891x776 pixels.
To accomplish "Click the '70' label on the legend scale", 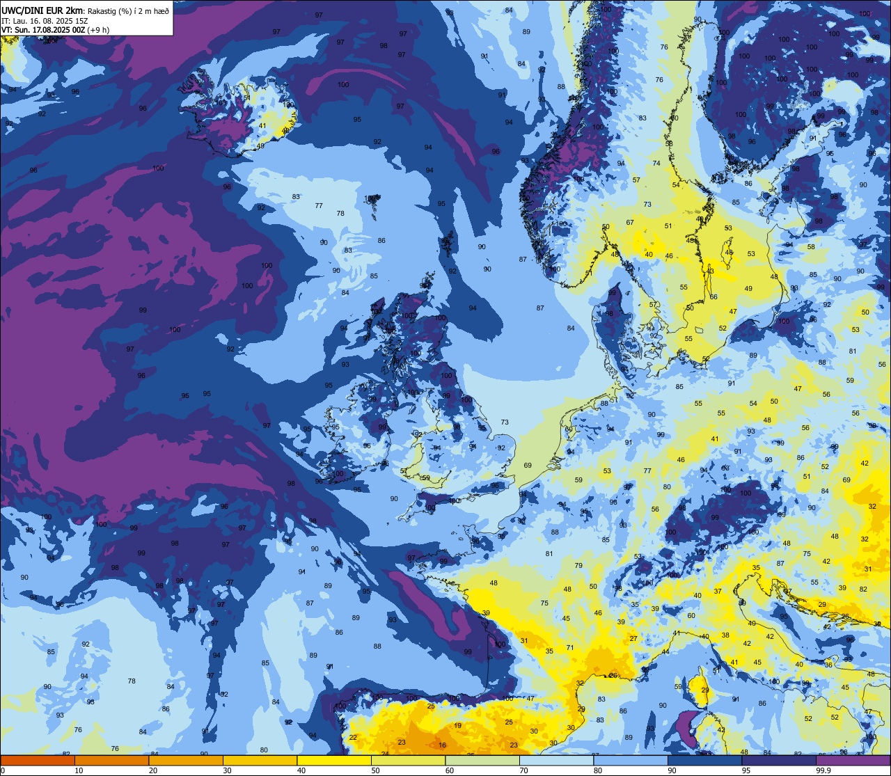I will pos(524,770).
